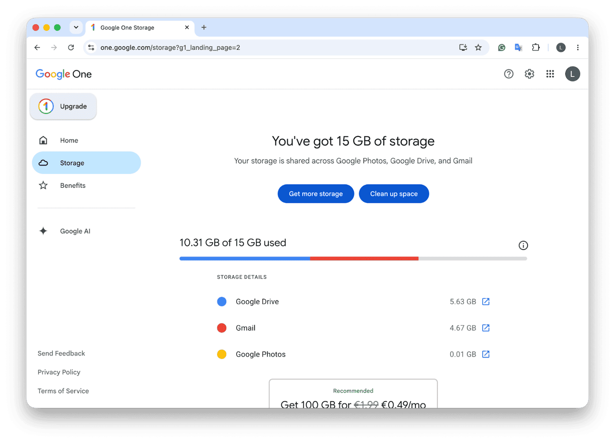
Task: Go to Home in sidebar
Action: click(x=86, y=140)
